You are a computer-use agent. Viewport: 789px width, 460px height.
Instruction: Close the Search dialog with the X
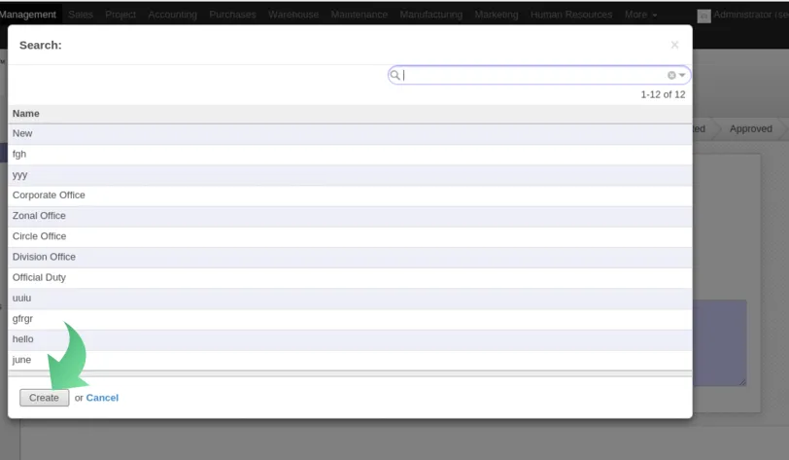674,45
